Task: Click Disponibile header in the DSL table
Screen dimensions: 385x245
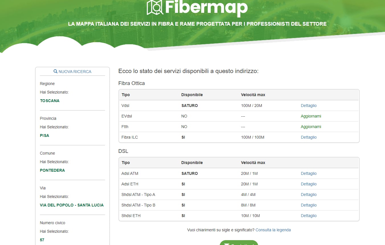Action: (x=192, y=163)
